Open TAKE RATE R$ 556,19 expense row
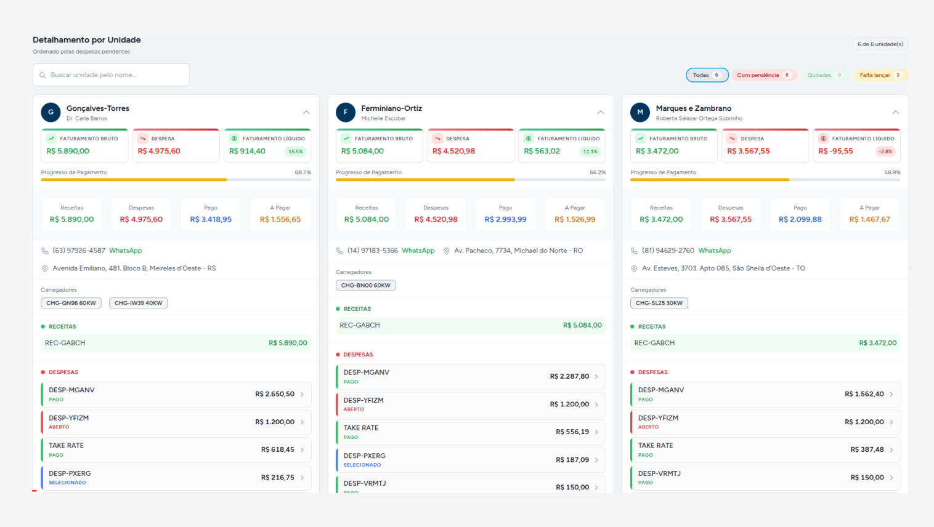Viewport: 934px width, 527px height. coord(471,432)
